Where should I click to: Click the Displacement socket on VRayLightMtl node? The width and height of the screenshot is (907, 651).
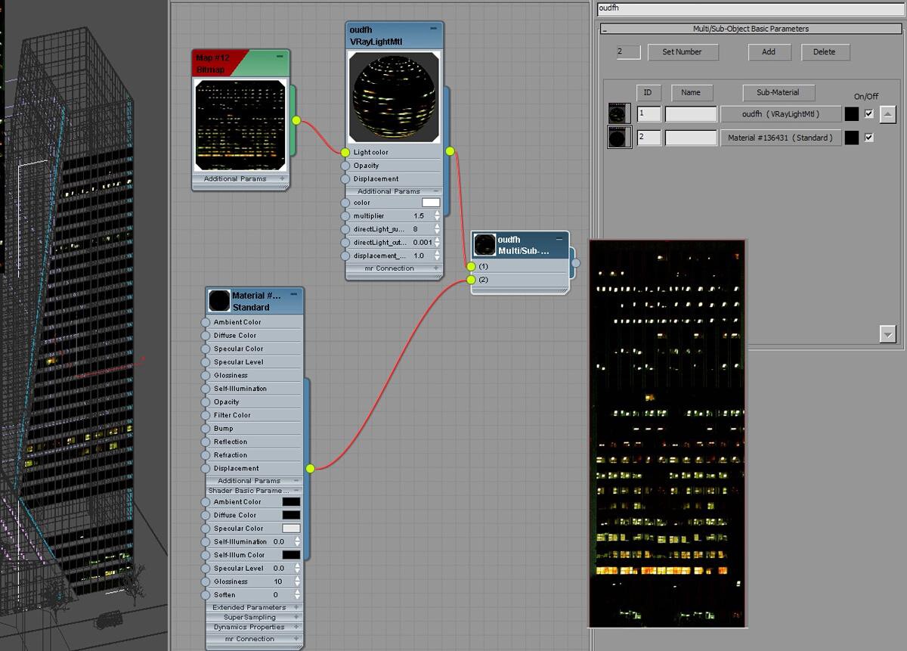[345, 179]
